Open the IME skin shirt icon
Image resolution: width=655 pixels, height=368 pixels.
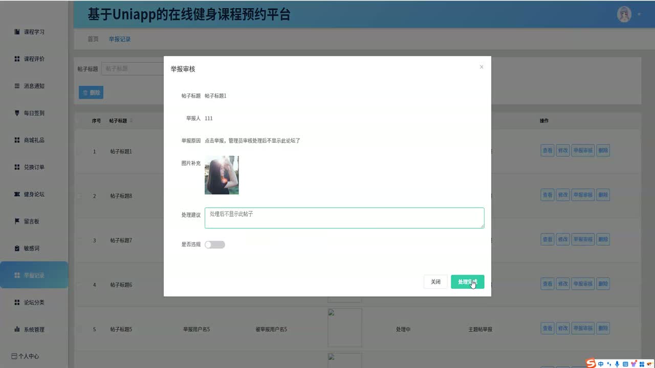633,364
